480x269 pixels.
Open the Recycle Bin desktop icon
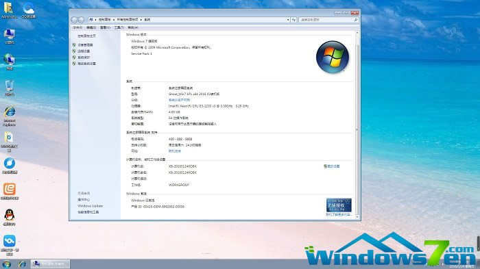tap(10, 88)
